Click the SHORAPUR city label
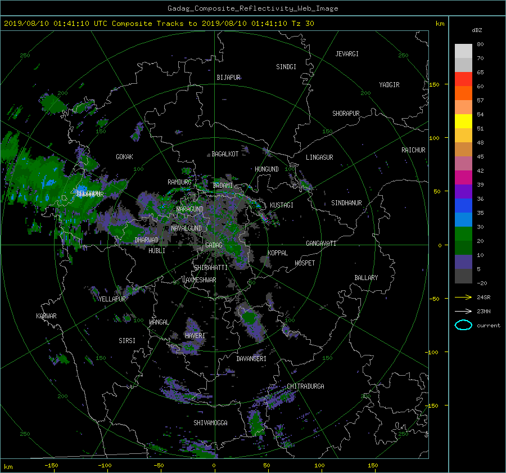 tap(346, 114)
